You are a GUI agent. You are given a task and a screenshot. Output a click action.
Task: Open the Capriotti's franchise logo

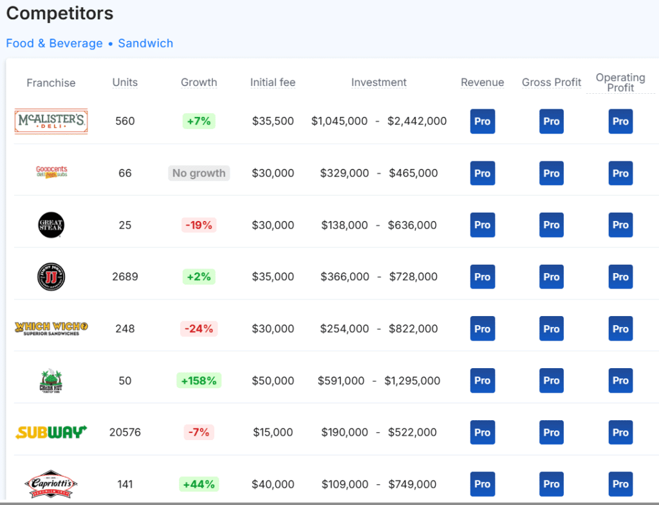(x=51, y=484)
